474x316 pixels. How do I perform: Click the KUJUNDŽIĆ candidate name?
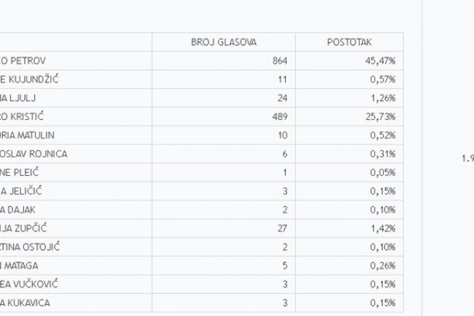click(x=29, y=79)
